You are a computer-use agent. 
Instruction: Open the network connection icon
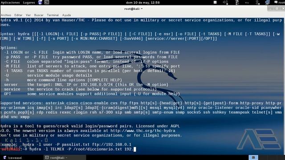tap(267, 2)
